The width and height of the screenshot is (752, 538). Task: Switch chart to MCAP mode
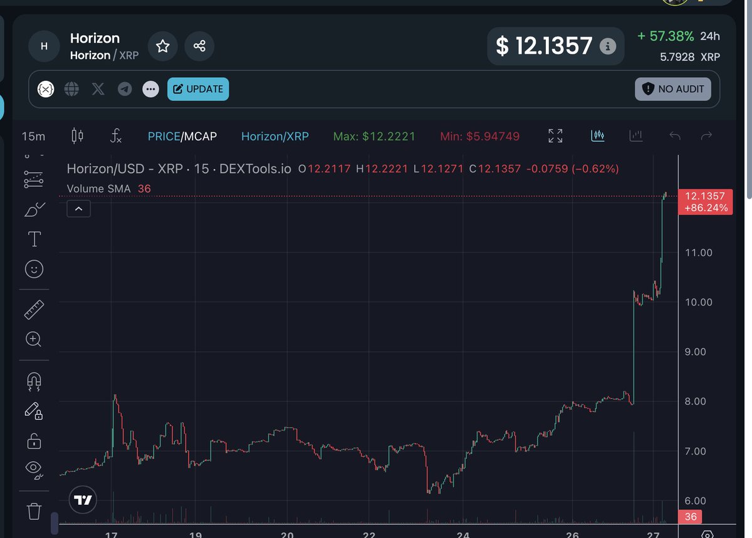pos(200,136)
